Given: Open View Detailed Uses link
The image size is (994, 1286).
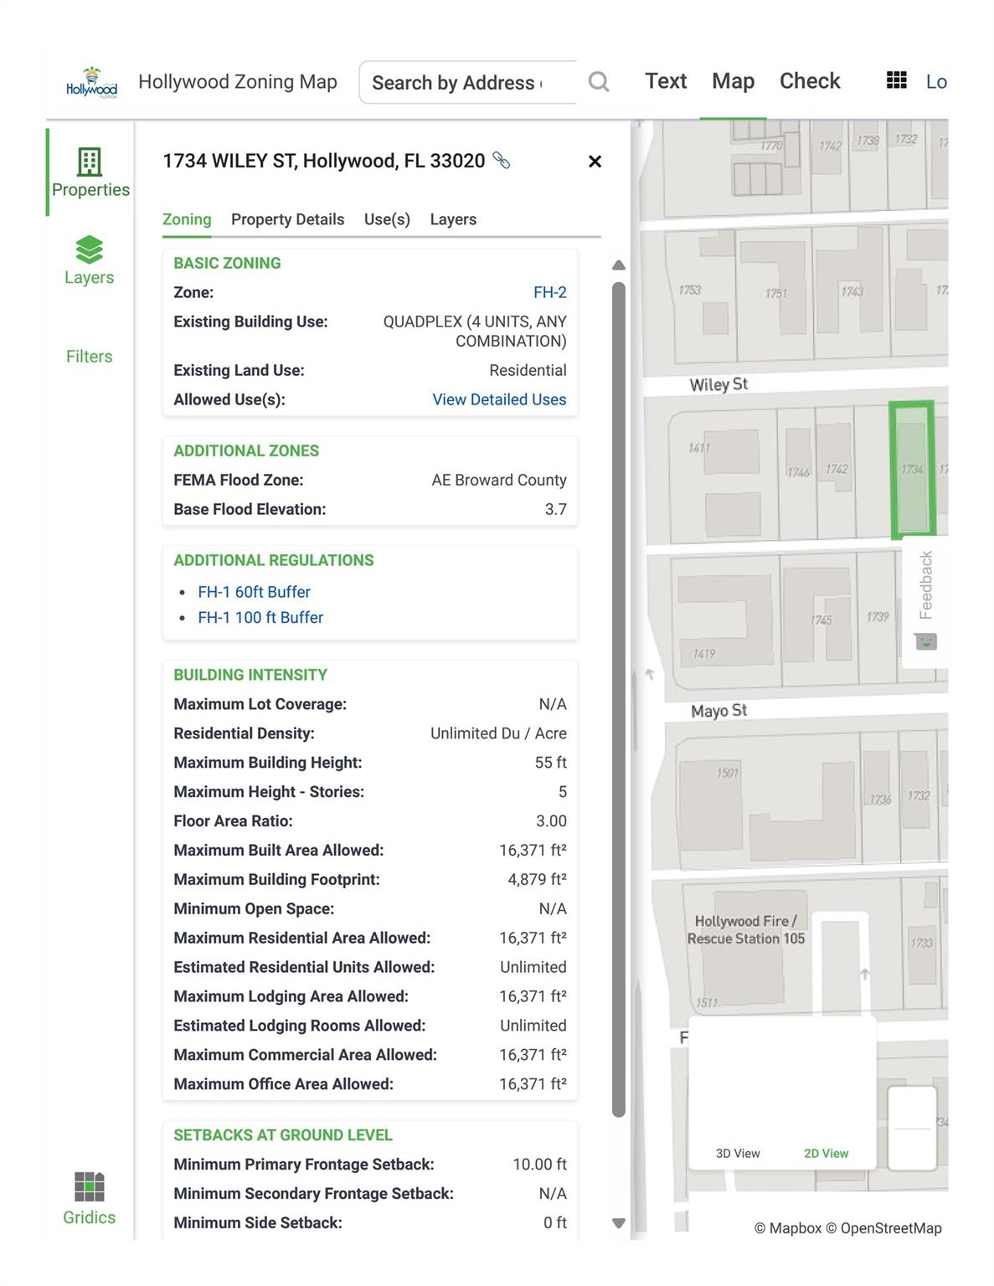Looking at the screenshot, I should (x=498, y=399).
